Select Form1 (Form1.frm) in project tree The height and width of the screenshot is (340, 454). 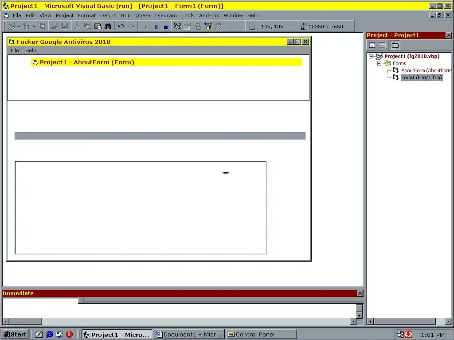click(422, 77)
